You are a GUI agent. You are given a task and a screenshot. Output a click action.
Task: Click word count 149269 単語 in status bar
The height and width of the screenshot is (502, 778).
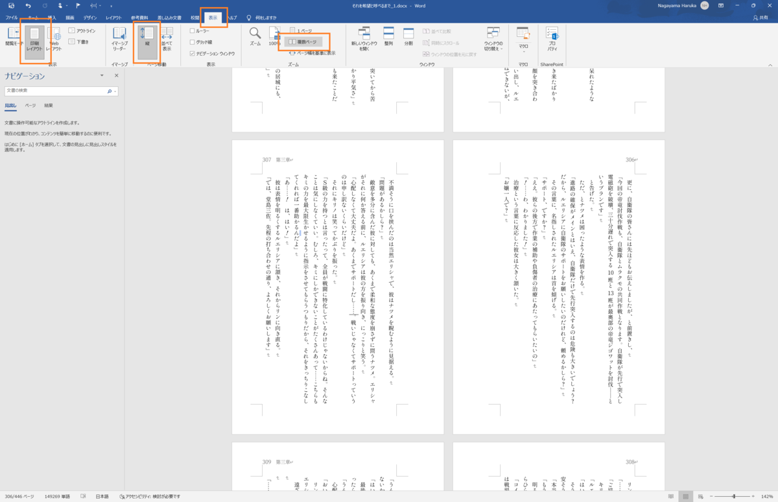pyautogui.click(x=57, y=496)
